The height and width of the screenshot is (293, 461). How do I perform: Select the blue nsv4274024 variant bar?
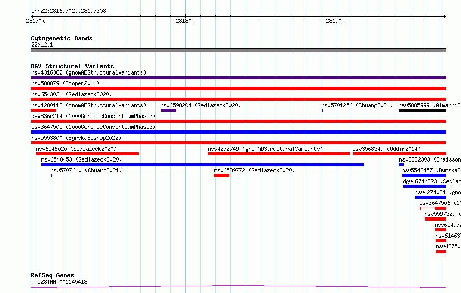[x=431, y=197]
